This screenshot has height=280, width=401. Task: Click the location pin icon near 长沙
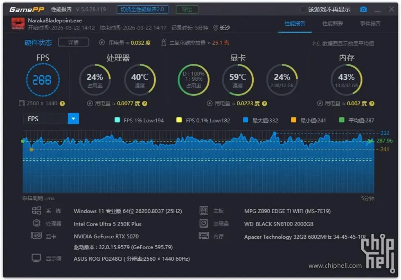[216, 28]
